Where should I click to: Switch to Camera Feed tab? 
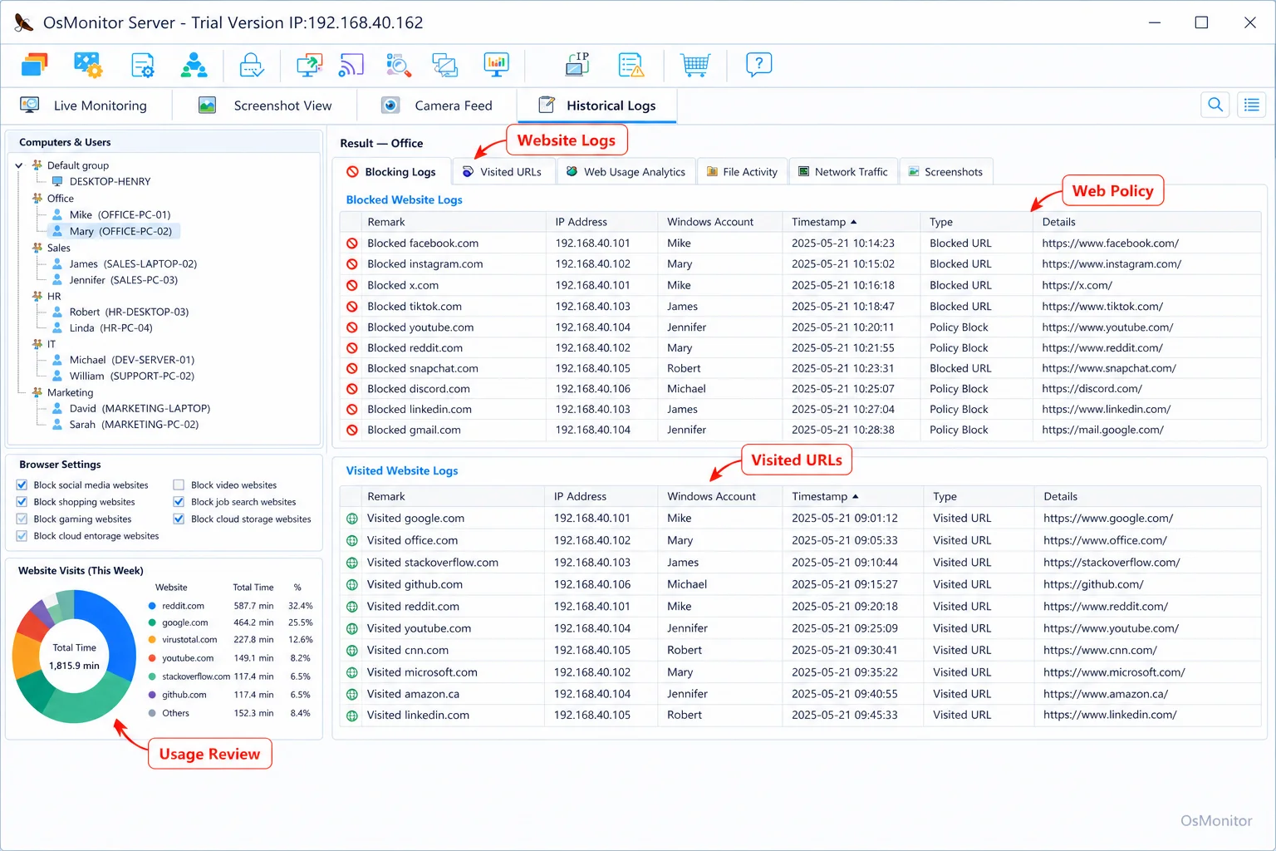click(x=437, y=106)
